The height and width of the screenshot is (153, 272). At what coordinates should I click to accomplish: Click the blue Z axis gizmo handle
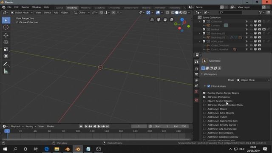point(182,20)
